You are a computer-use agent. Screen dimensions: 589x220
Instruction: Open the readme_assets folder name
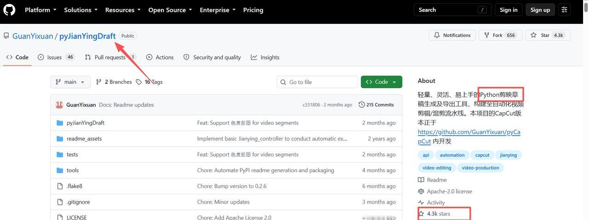coord(84,138)
